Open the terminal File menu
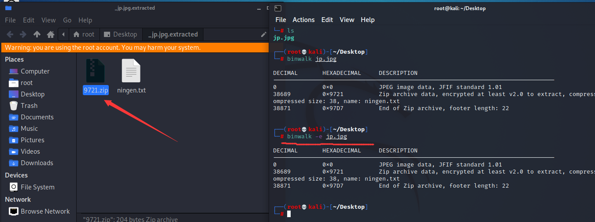Viewport: 595px width, 222px height. pyautogui.click(x=281, y=20)
